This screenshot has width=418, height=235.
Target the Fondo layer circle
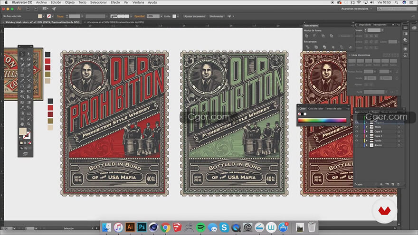pyautogui.click(x=399, y=141)
